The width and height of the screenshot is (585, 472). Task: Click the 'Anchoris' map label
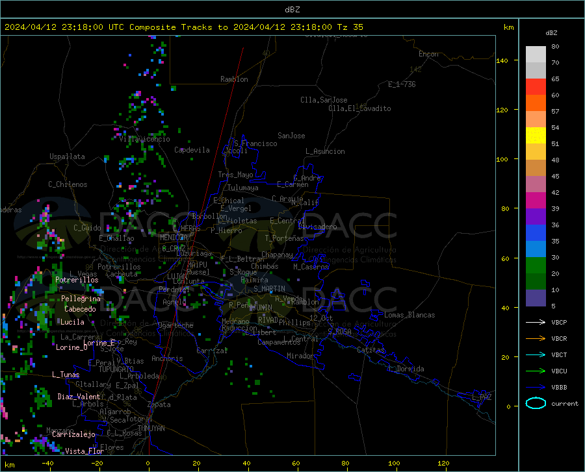pos(167,358)
